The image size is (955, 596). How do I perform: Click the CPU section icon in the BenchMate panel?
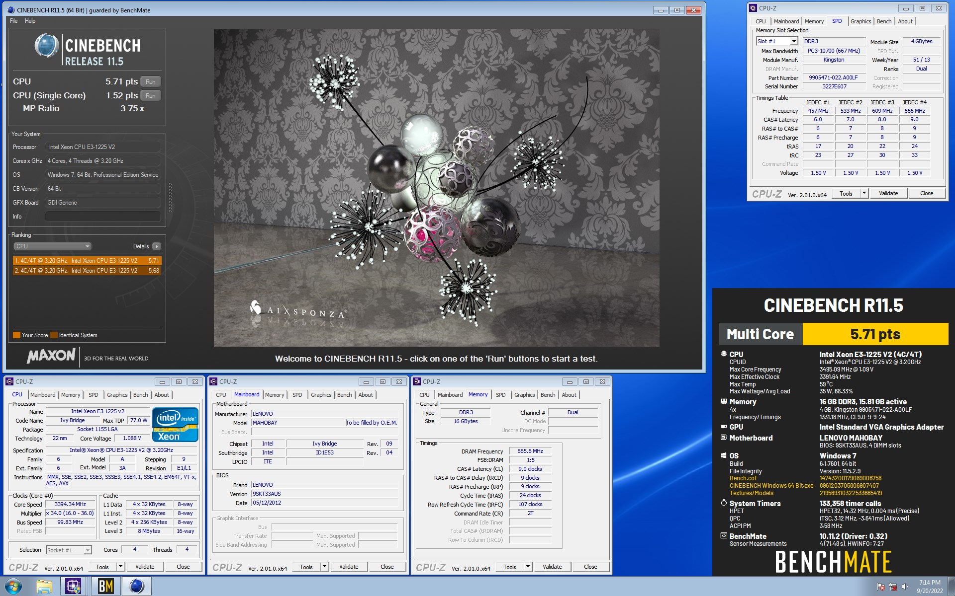click(x=724, y=354)
